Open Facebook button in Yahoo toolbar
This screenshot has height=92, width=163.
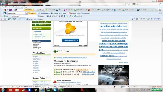coord(141,10)
